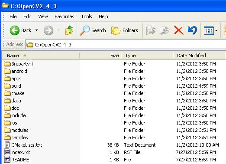The width and height of the screenshot is (226, 164).
Task: Open the View menu
Action: pyautogui.click(x=43, y=16)
